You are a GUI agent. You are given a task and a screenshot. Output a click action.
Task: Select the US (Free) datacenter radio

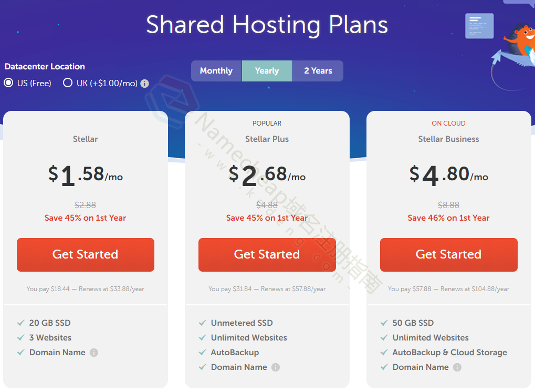[8, 83]
